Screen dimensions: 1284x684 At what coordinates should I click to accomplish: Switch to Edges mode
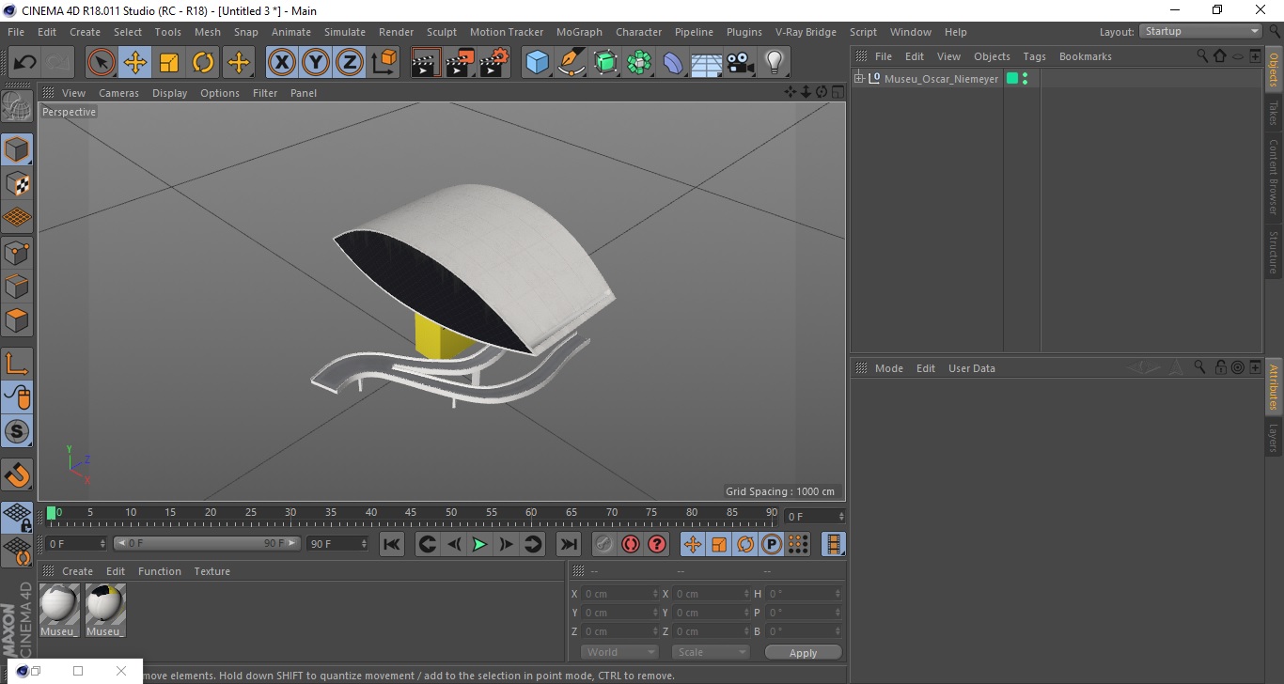[x=17, y=286]
